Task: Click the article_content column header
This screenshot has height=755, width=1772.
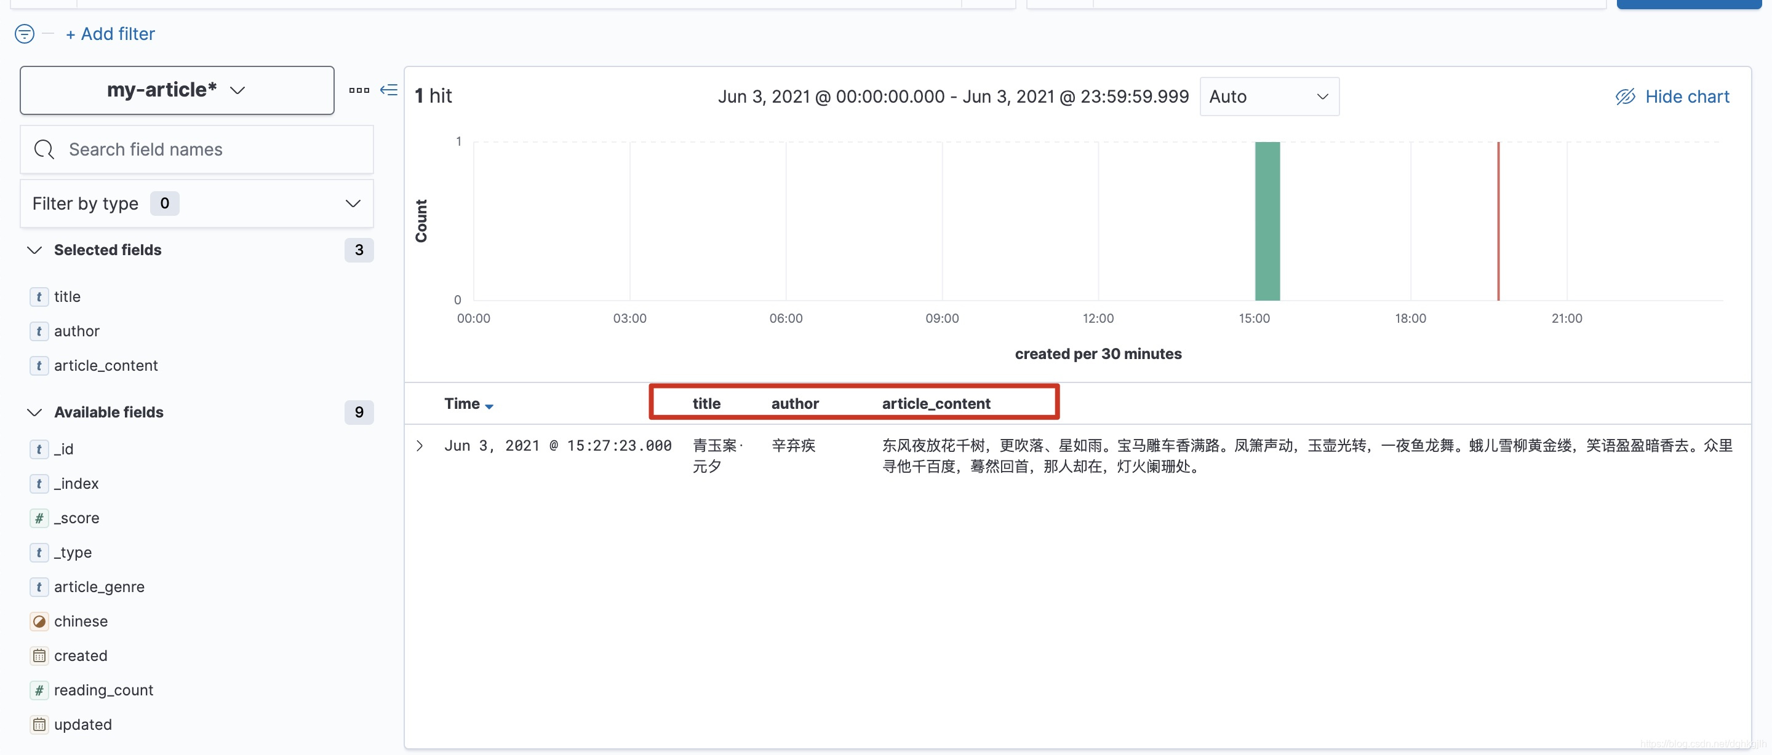Action: tap(935, 405)
